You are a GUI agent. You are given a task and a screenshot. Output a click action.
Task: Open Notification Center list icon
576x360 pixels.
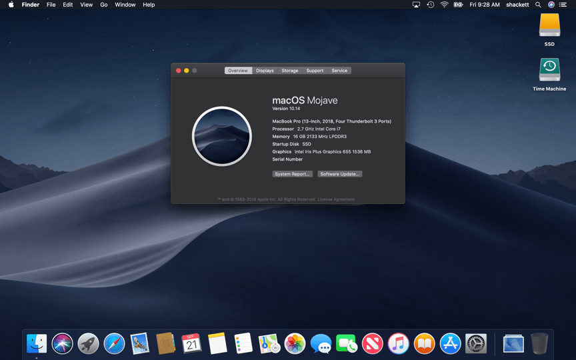tap(563, 5)
